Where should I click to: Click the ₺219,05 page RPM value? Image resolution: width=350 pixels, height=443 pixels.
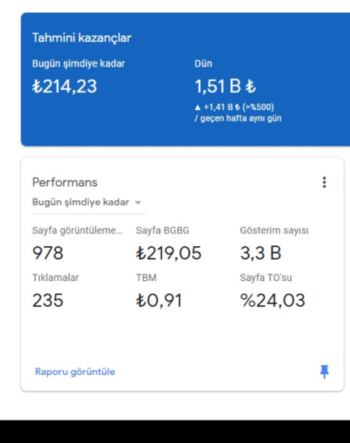[x=169, y=253]
